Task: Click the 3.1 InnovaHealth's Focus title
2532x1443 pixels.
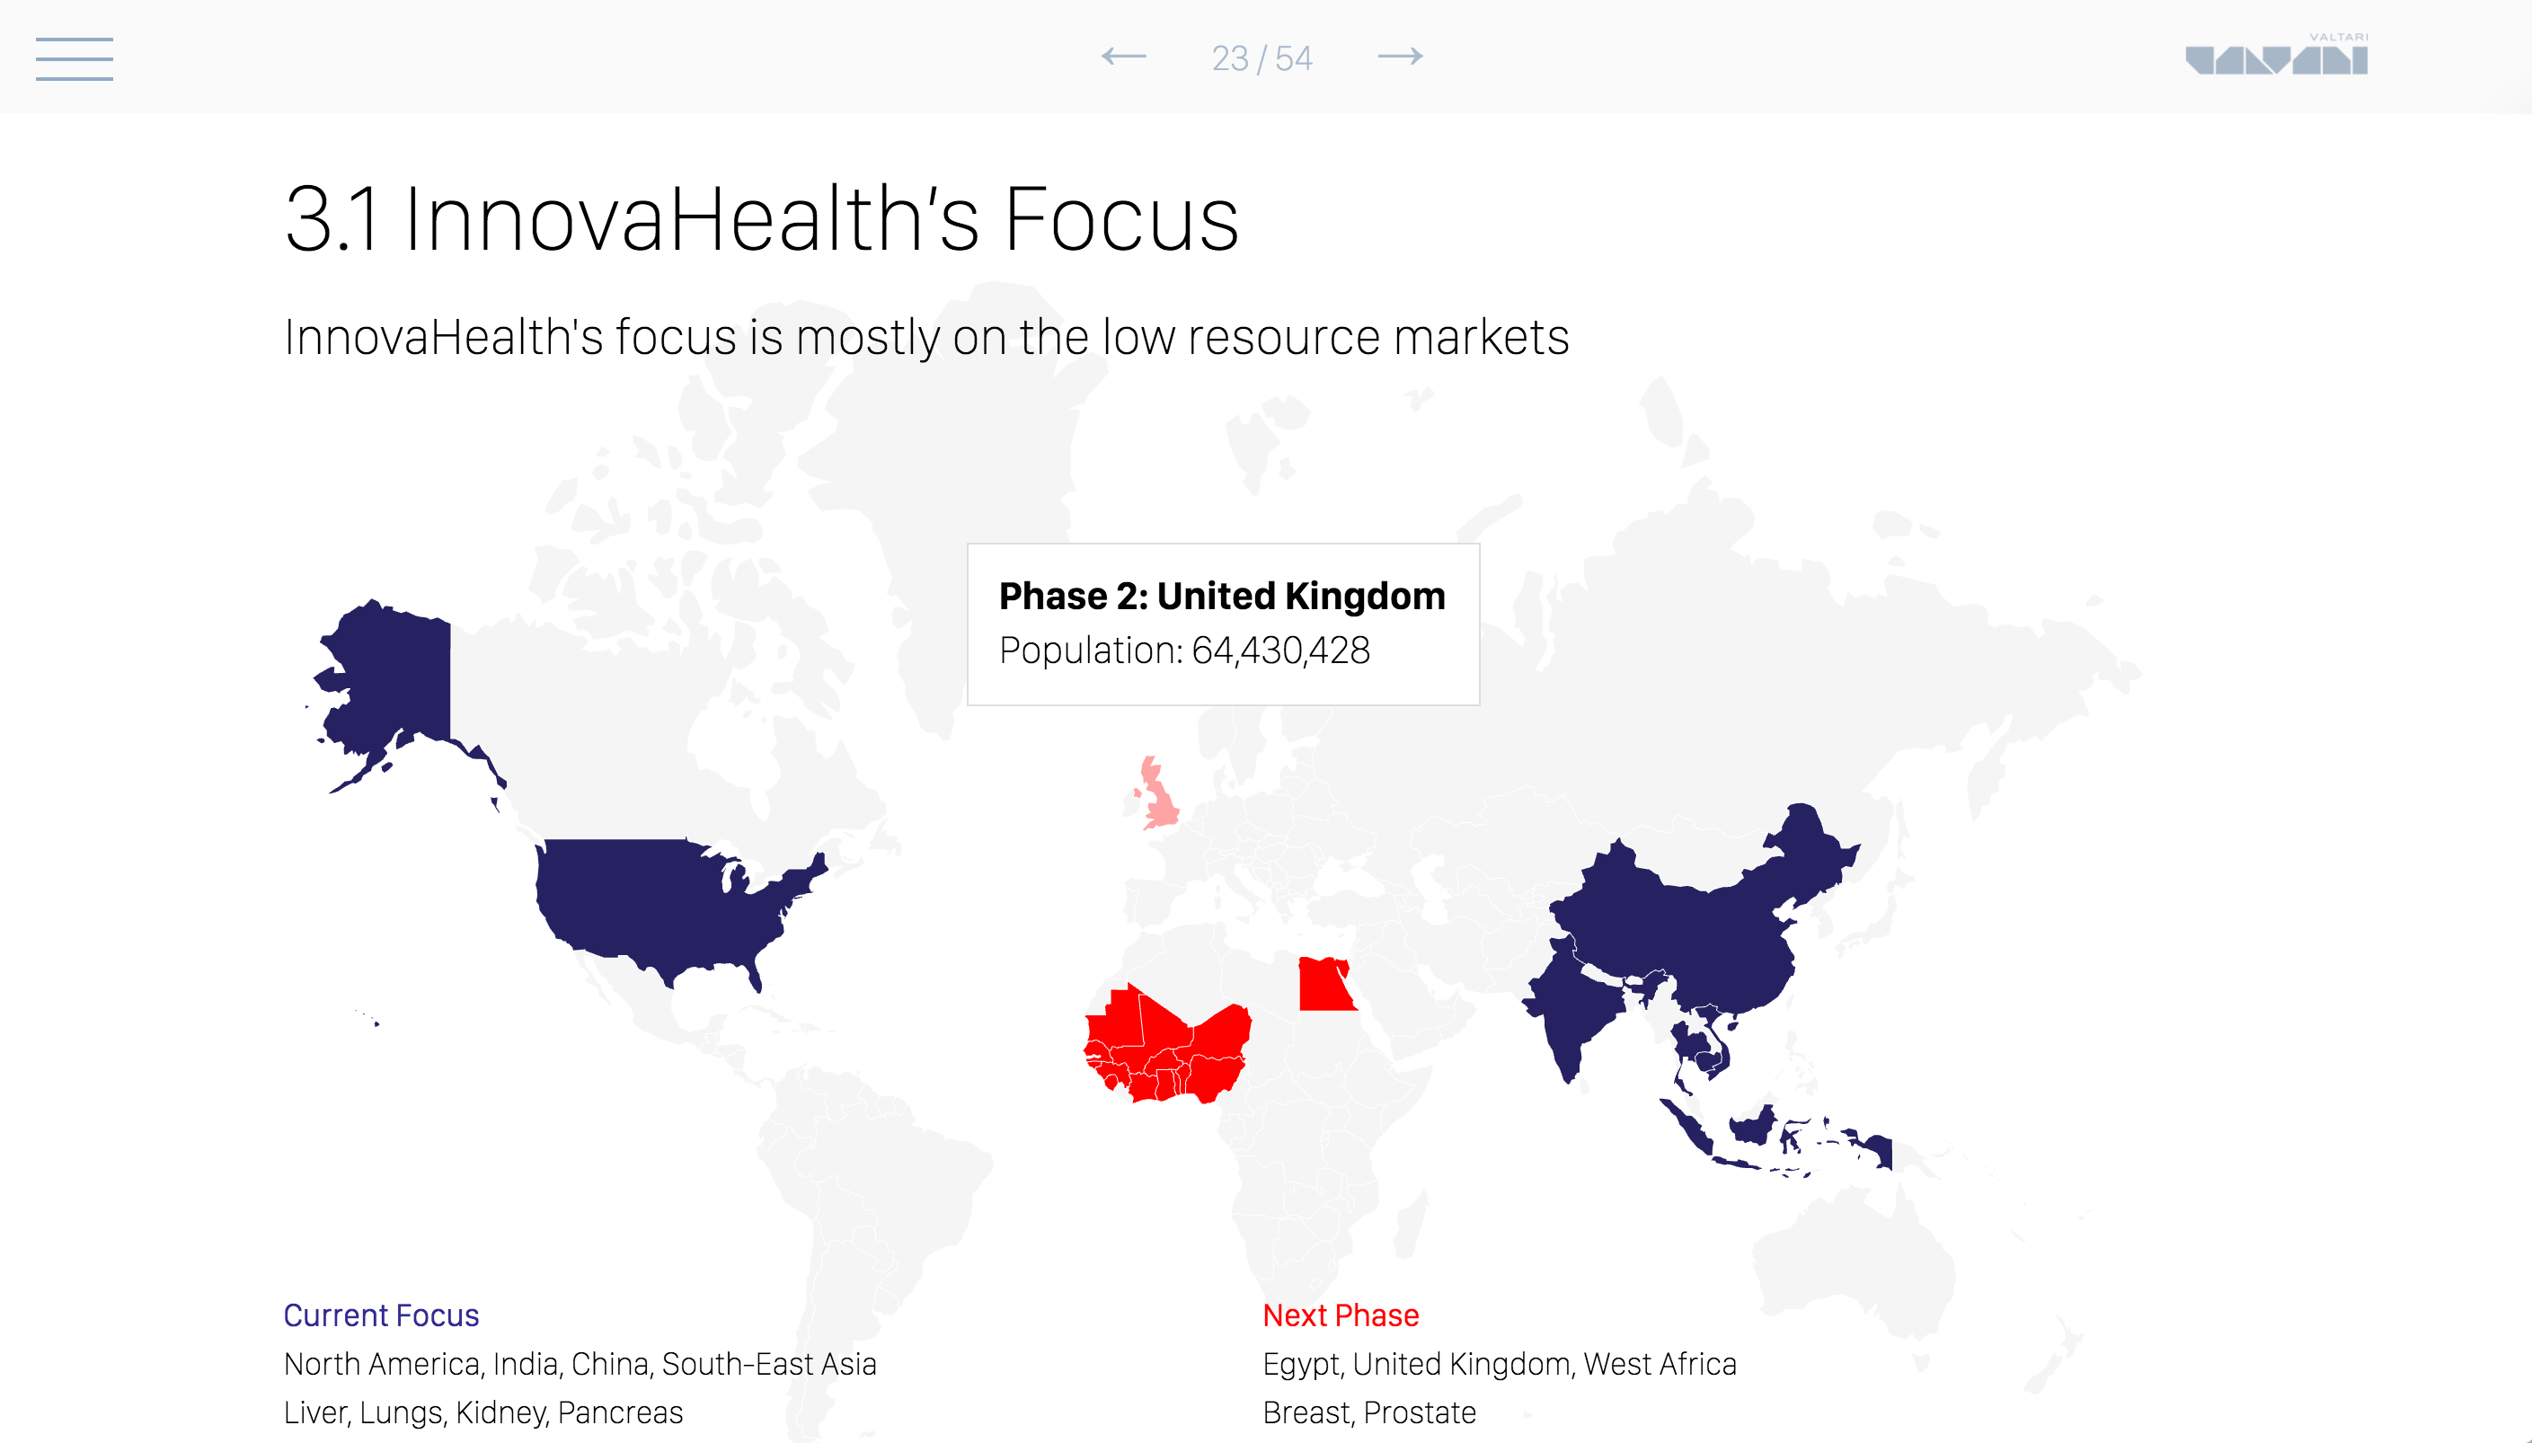Action: [x=761, y=218]
